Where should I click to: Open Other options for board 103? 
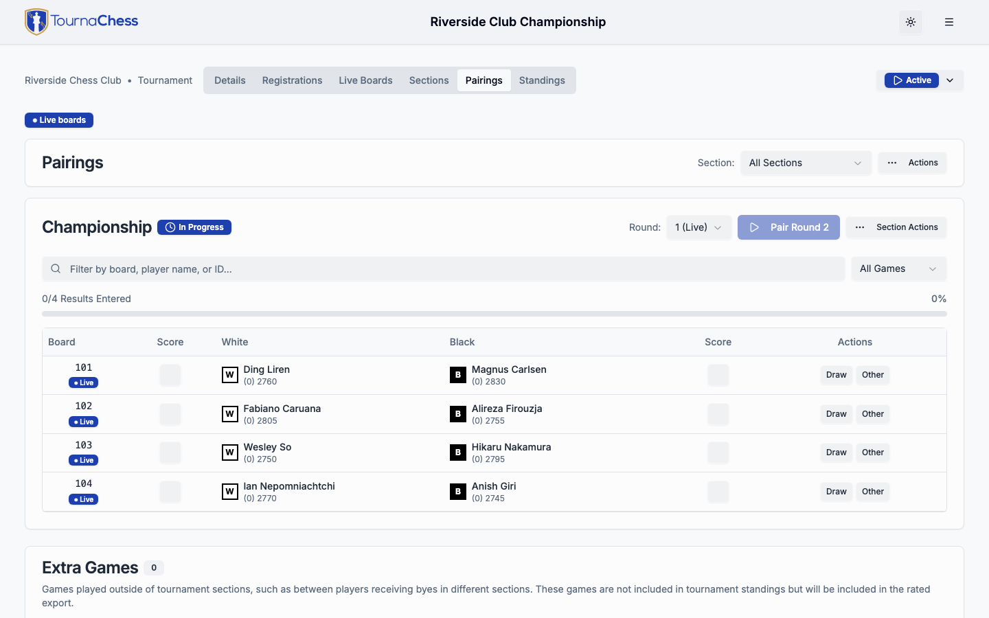click(x=873, y=453)
